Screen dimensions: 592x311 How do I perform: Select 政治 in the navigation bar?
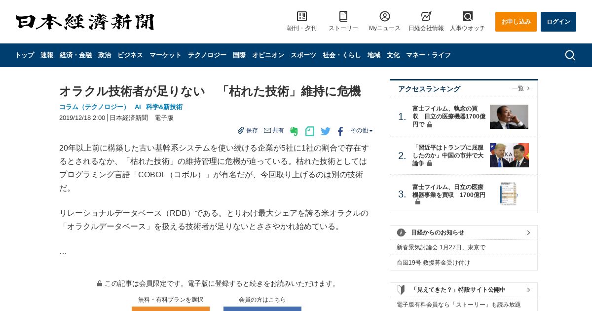(x=105, y=55)
